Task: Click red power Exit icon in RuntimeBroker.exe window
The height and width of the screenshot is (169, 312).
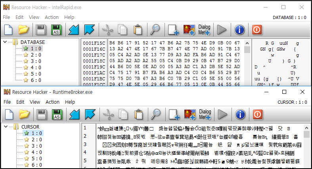Action: [x=257, y=115]
